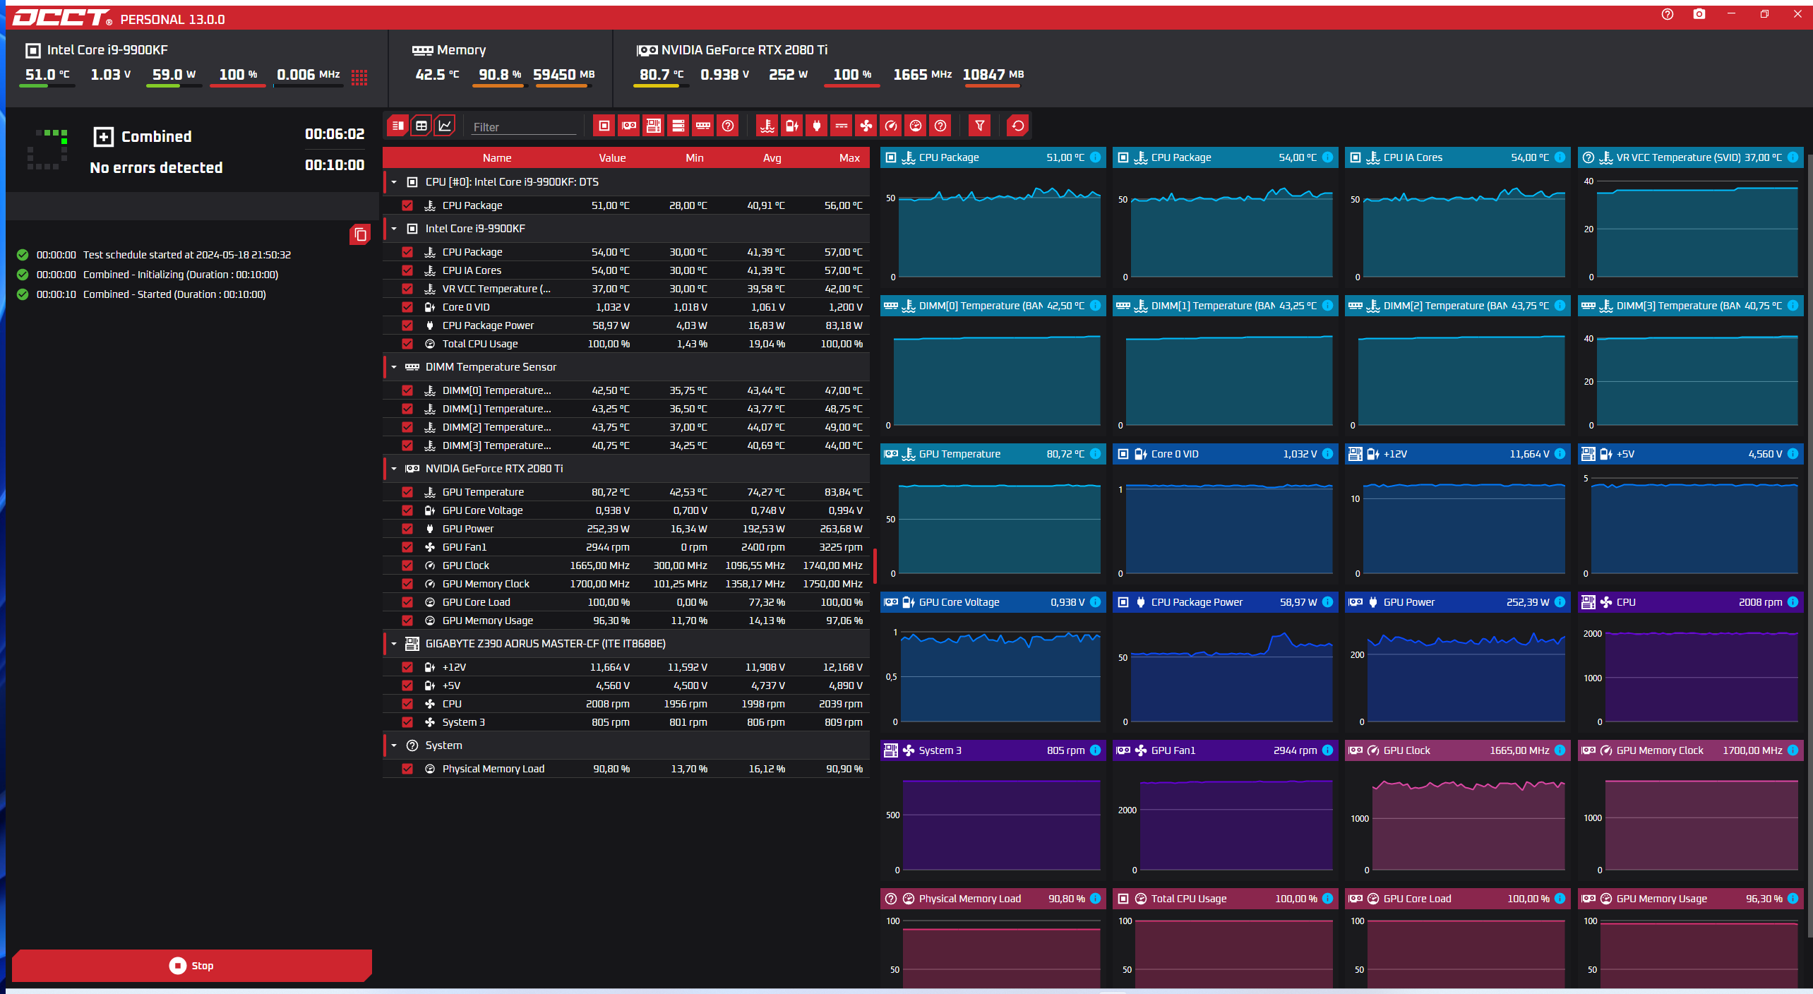Sort the table by the Max column
The height and width of the screenshot is (994, 1813).
[849, 158]
